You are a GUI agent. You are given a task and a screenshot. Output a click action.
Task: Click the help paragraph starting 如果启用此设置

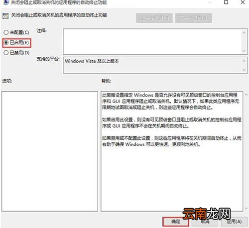172,123
